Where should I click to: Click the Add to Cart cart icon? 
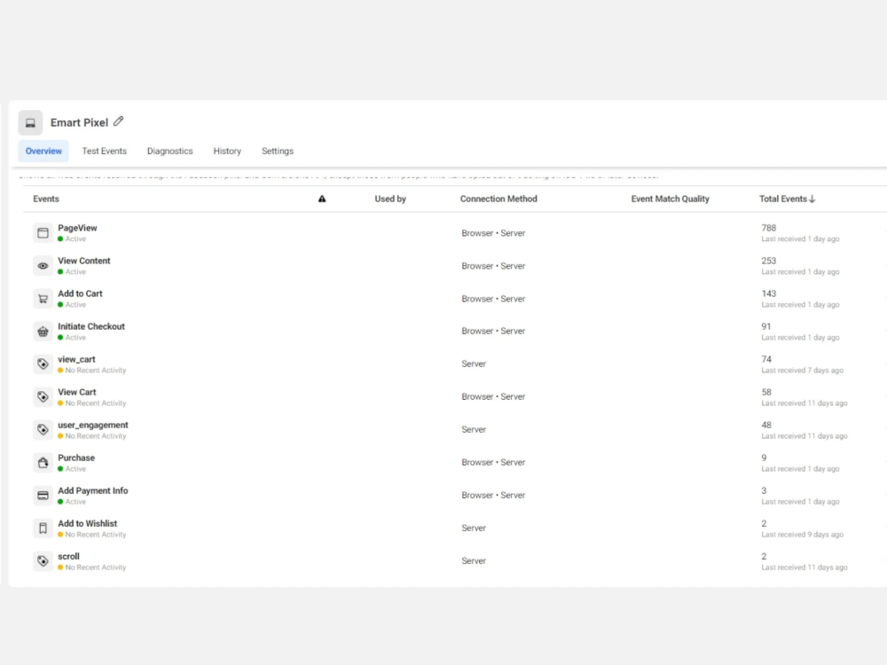point(43,299)
